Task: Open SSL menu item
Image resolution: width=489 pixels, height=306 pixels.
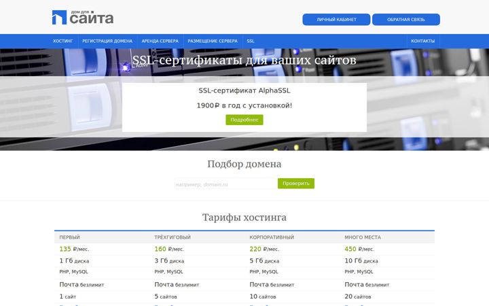Action: 251,41
